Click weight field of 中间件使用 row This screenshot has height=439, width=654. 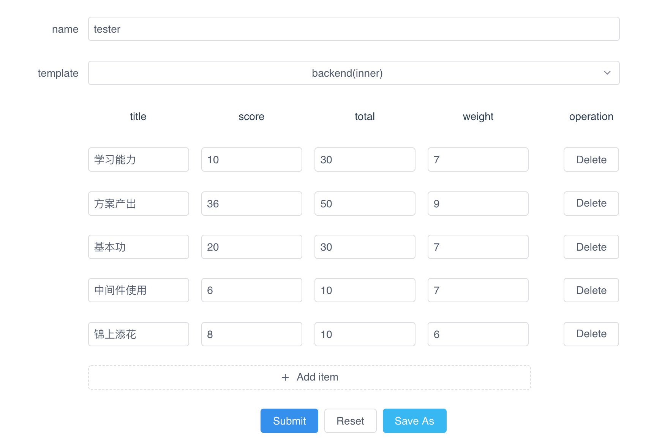pyautogui.click(x=478, y=290)
